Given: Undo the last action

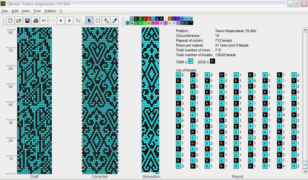Looking at the screenshot, I should 44,21.
